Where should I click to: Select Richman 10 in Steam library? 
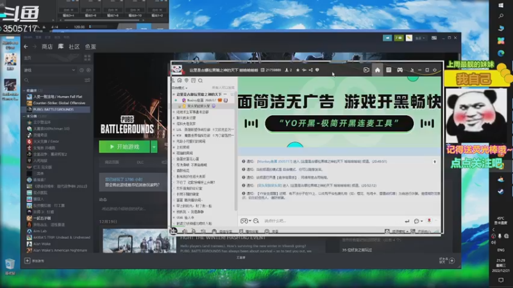(x=49, y=129)
